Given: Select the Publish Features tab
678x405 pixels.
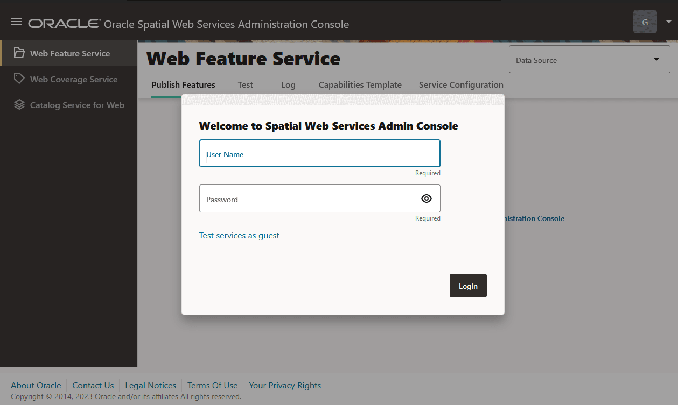Looking at the screenshot, I should point(183,85).
